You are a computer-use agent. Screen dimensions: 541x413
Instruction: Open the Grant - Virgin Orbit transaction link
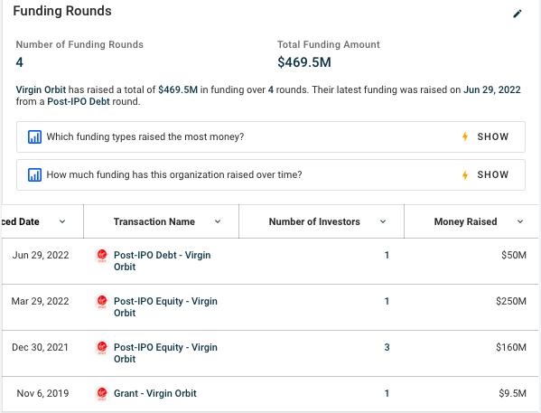click(155, 393)
